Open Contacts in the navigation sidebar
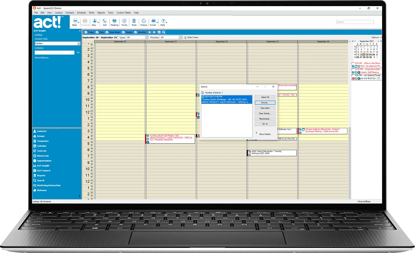The image size is (415, 253). (x=40, y=131)
